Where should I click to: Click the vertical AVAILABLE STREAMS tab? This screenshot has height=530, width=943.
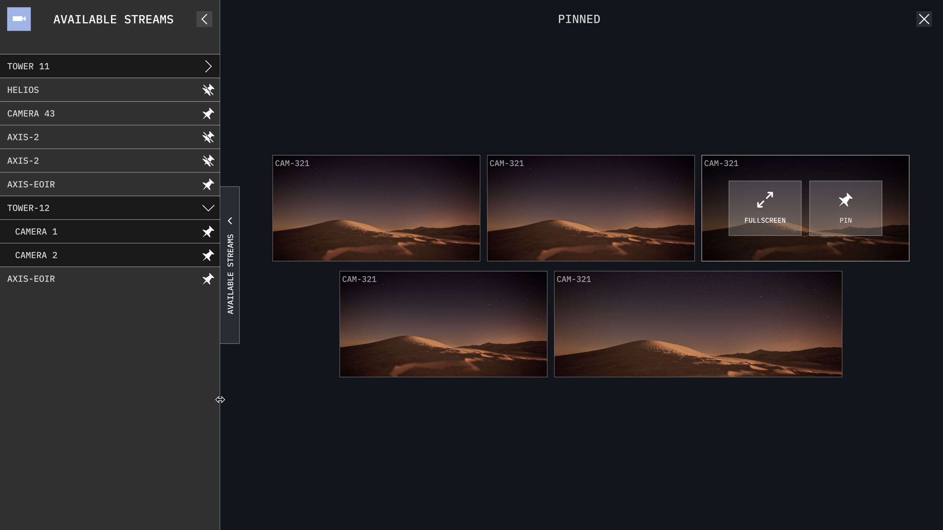pos(230,265)
